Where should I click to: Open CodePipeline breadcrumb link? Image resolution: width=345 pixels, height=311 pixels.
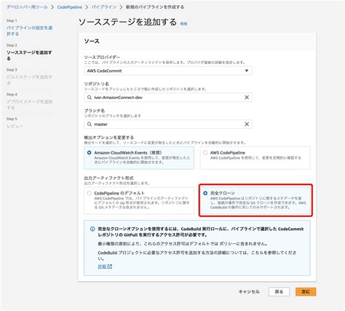pyautogui.click(x=69, y=7)
